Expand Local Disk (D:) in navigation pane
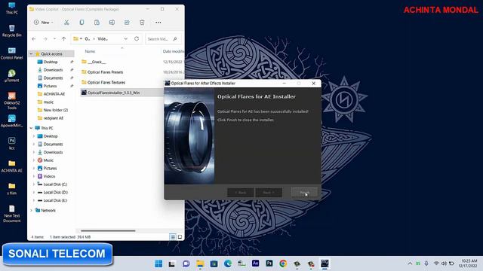The image size is (483, 271). click(x=34, y=193)
